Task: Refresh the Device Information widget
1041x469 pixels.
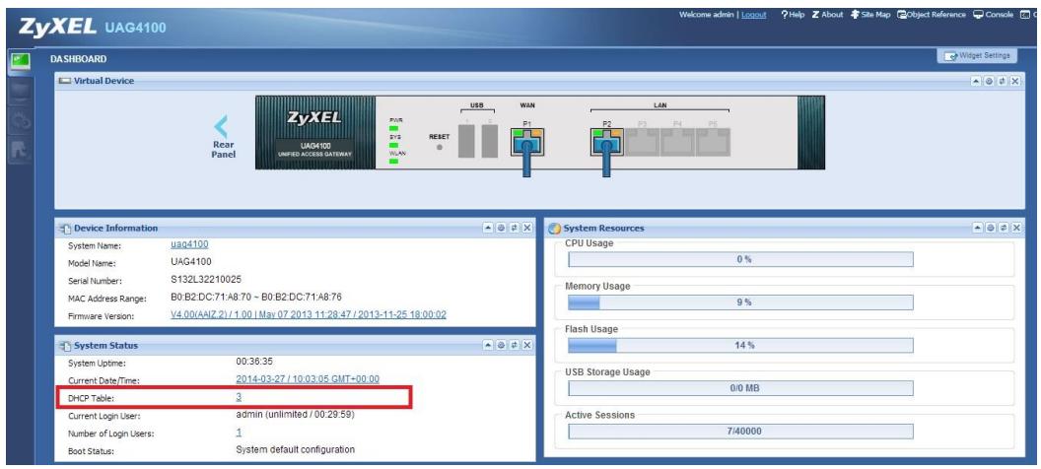Action: tap(514, 228)
